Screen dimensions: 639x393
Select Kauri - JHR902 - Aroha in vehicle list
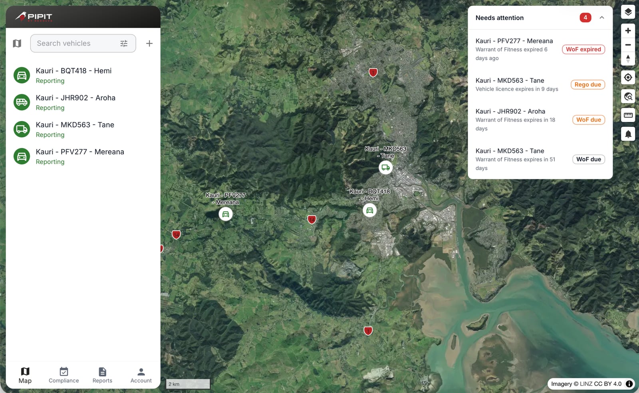pyautogui.click(x=83, y=102)
